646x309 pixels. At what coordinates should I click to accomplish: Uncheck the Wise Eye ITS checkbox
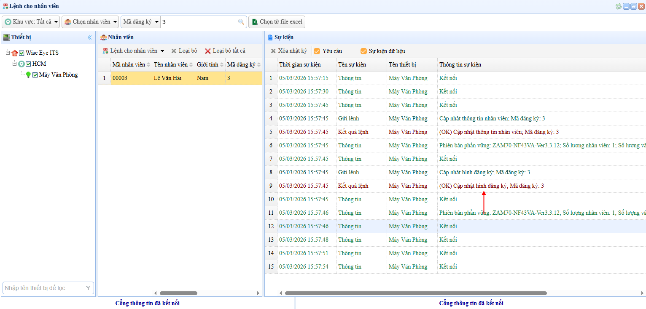pos(22,53)
